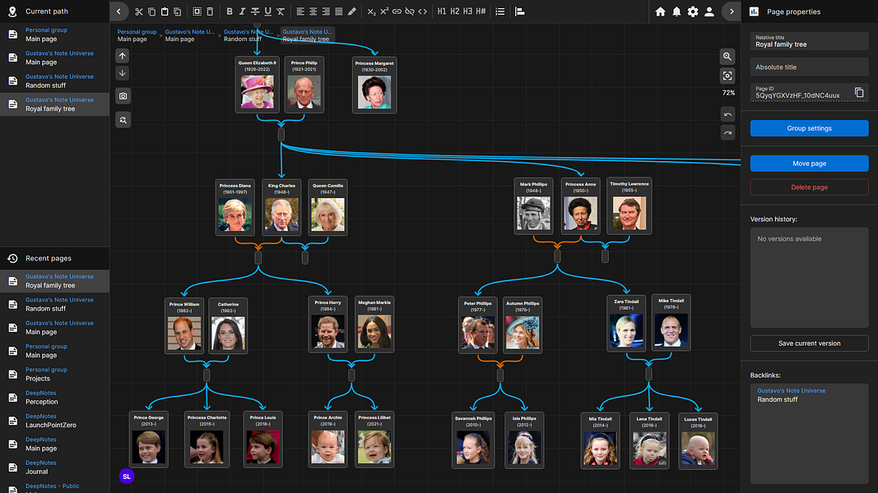Toggle bold formatting
This screenshot has height=493, width=878.
[229, 12]
